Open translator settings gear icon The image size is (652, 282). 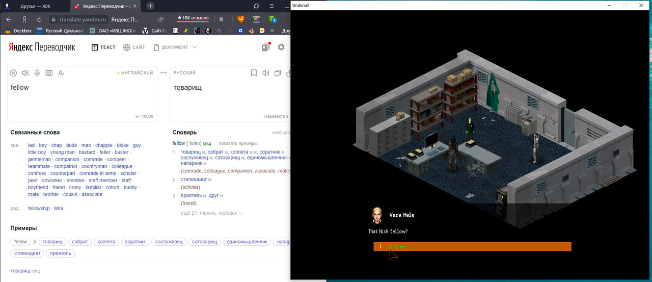point(281,47)
